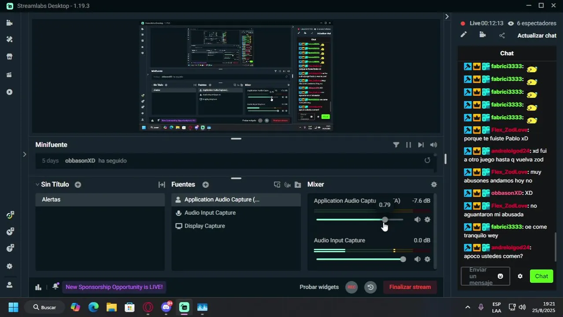The width and height of the screenshot is (563, 317).
Task: Open the chat camera icon in the stream panel
Action: tap(482, 35)
